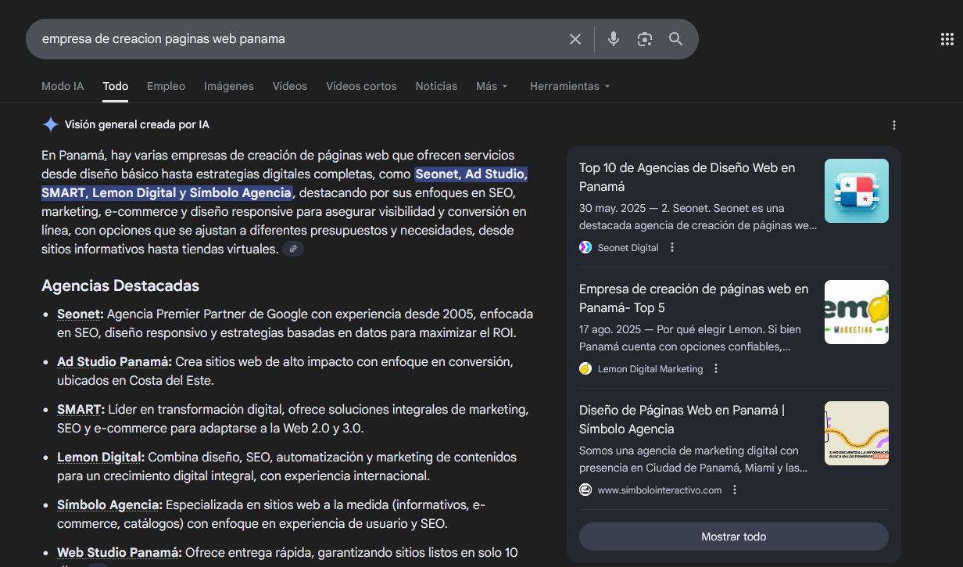
Task: Click the Panama flag result thumbnail
Action: [856, 191]
